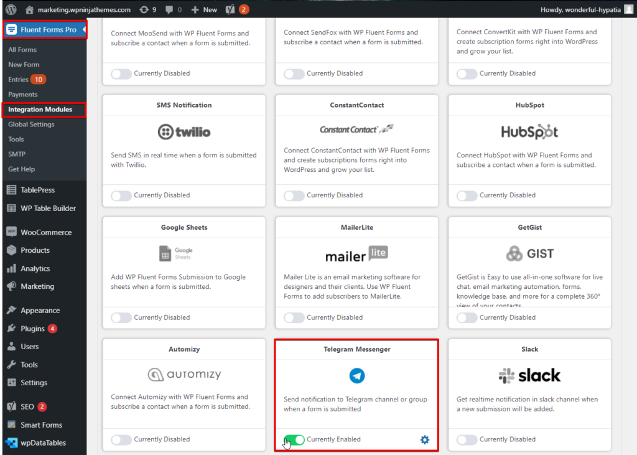Open Telegram Messenger settings via gear icon

tap(425, 439)
